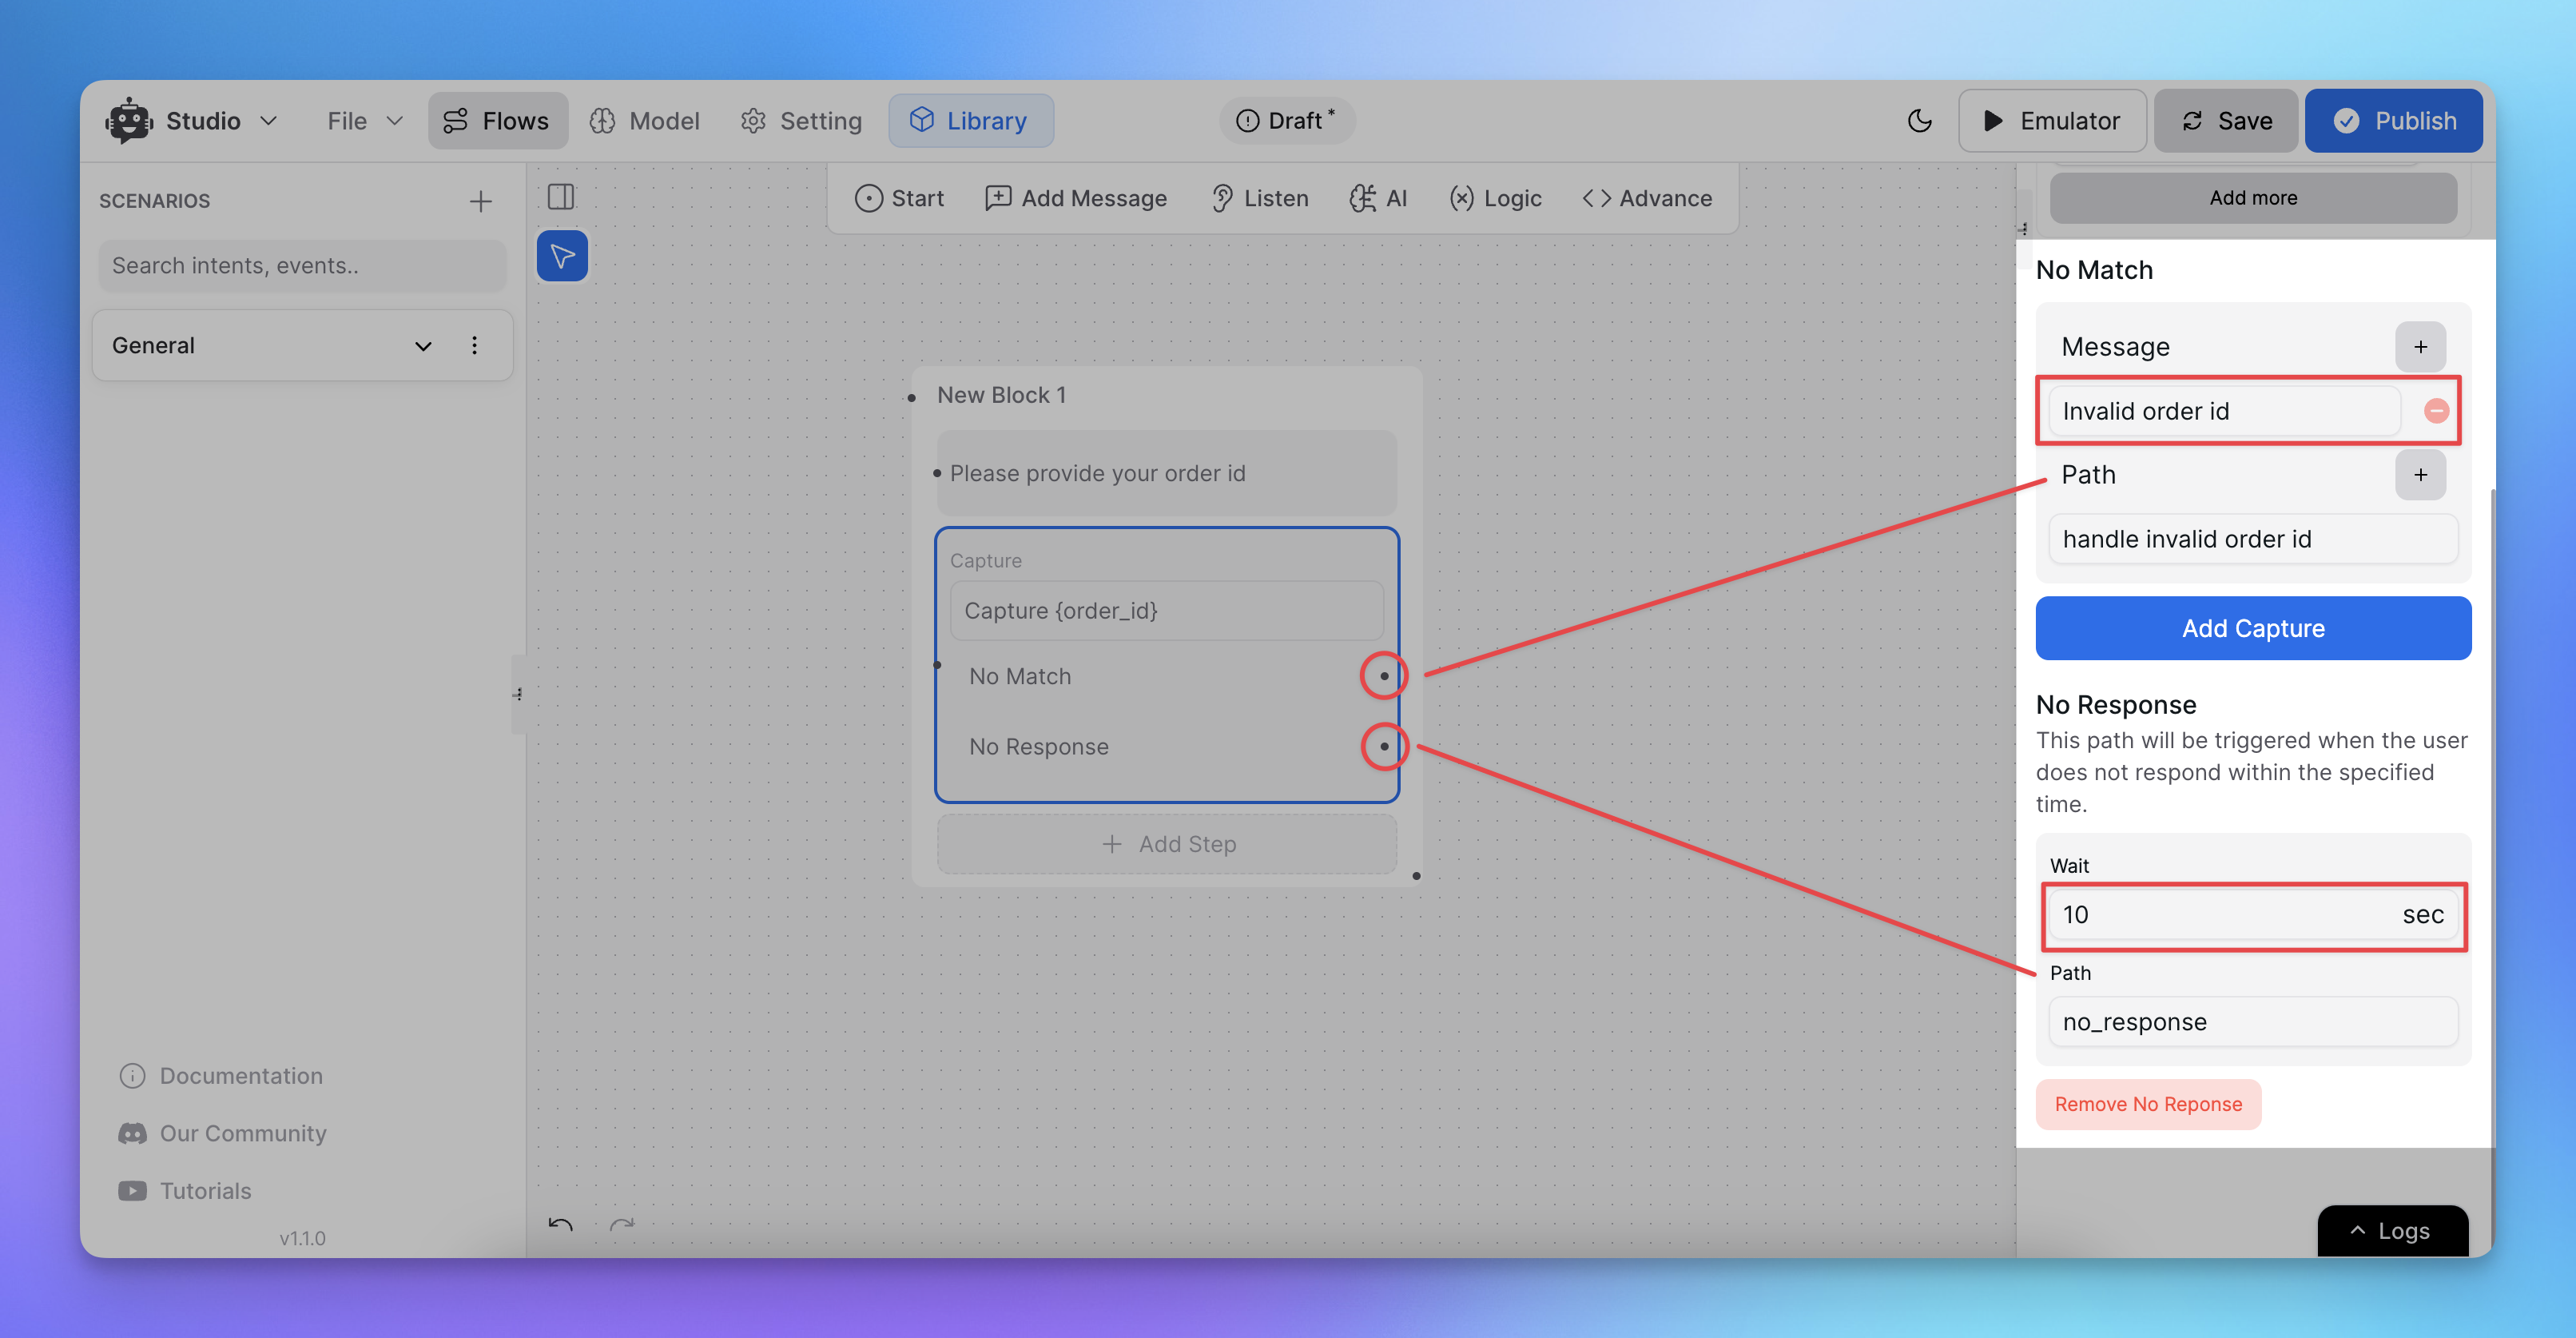Screen dimensions: 2576x1338
Task: Click the Add more button
Action: [x=2253, y=198]
